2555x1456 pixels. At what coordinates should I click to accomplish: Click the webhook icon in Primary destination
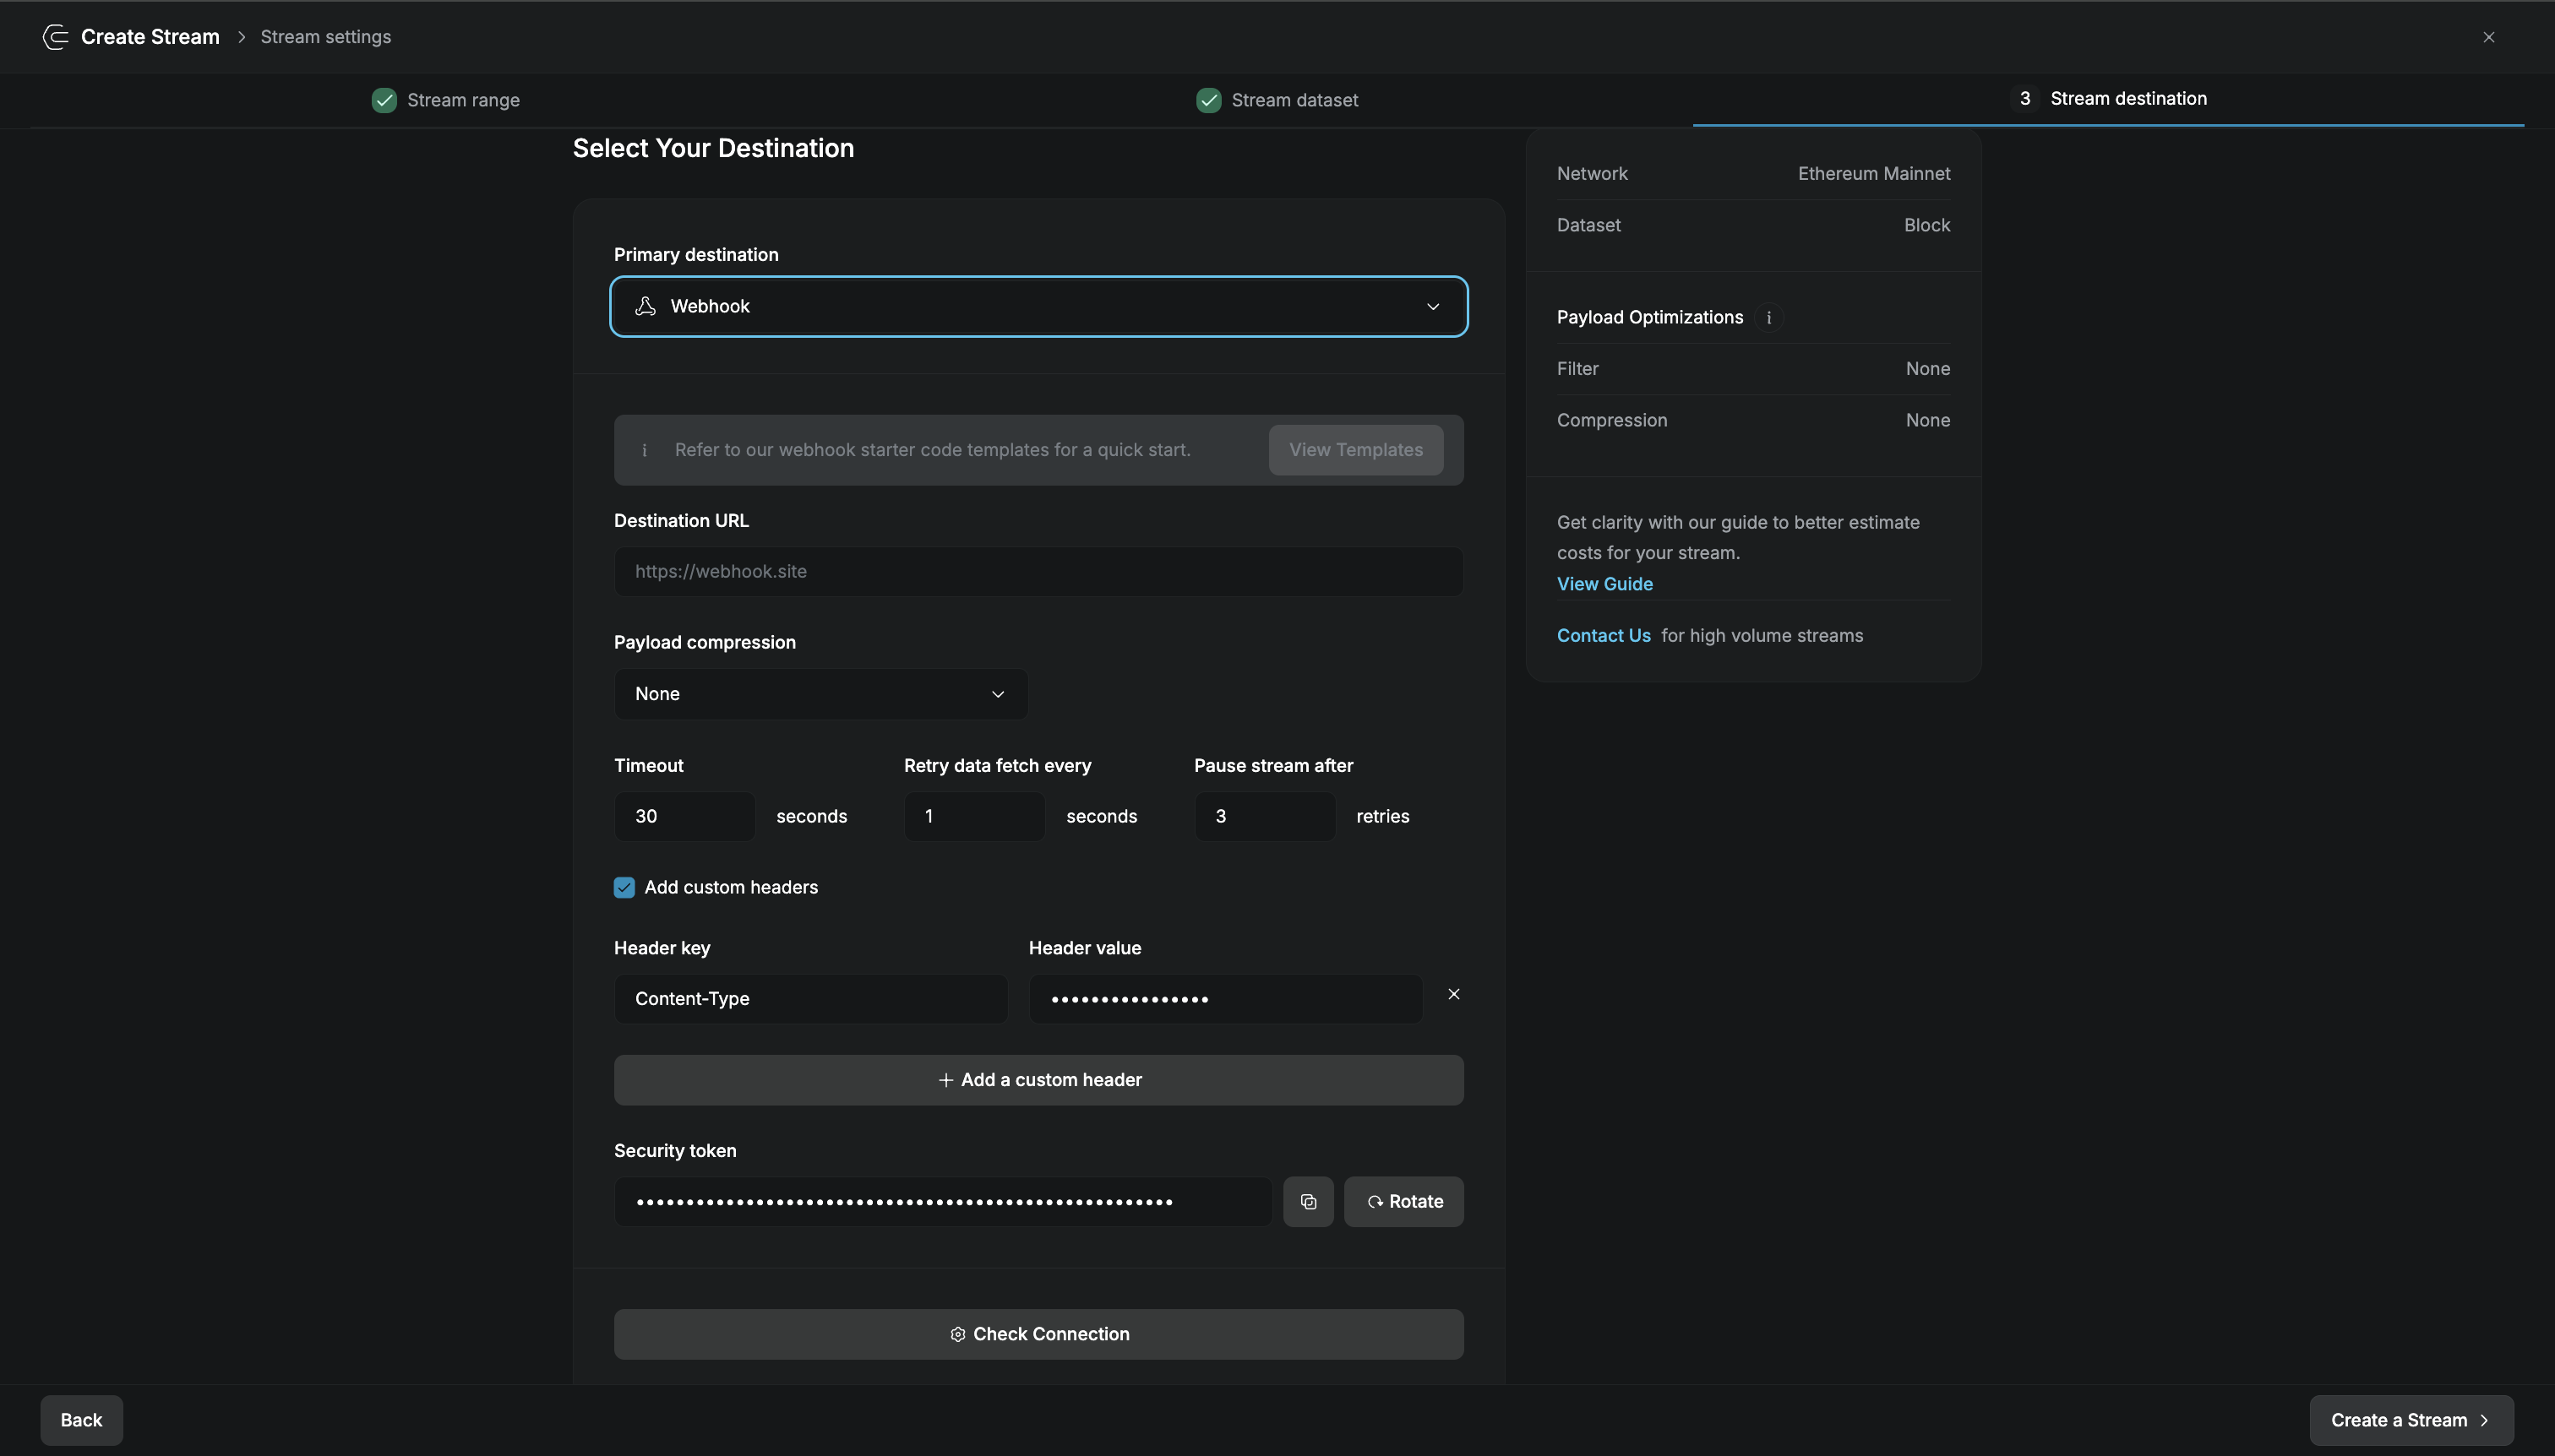[x=646, y=306]
